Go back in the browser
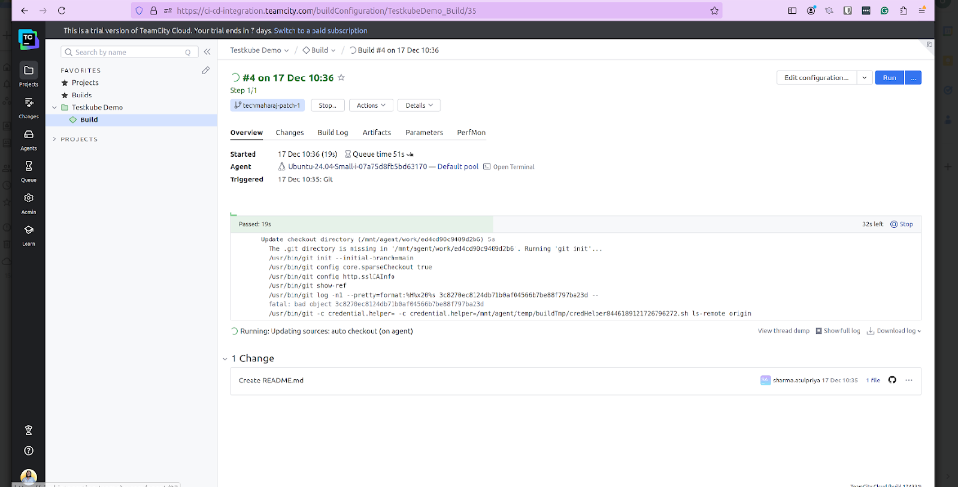This screenshot has height=487, width=958. point(25,11)
